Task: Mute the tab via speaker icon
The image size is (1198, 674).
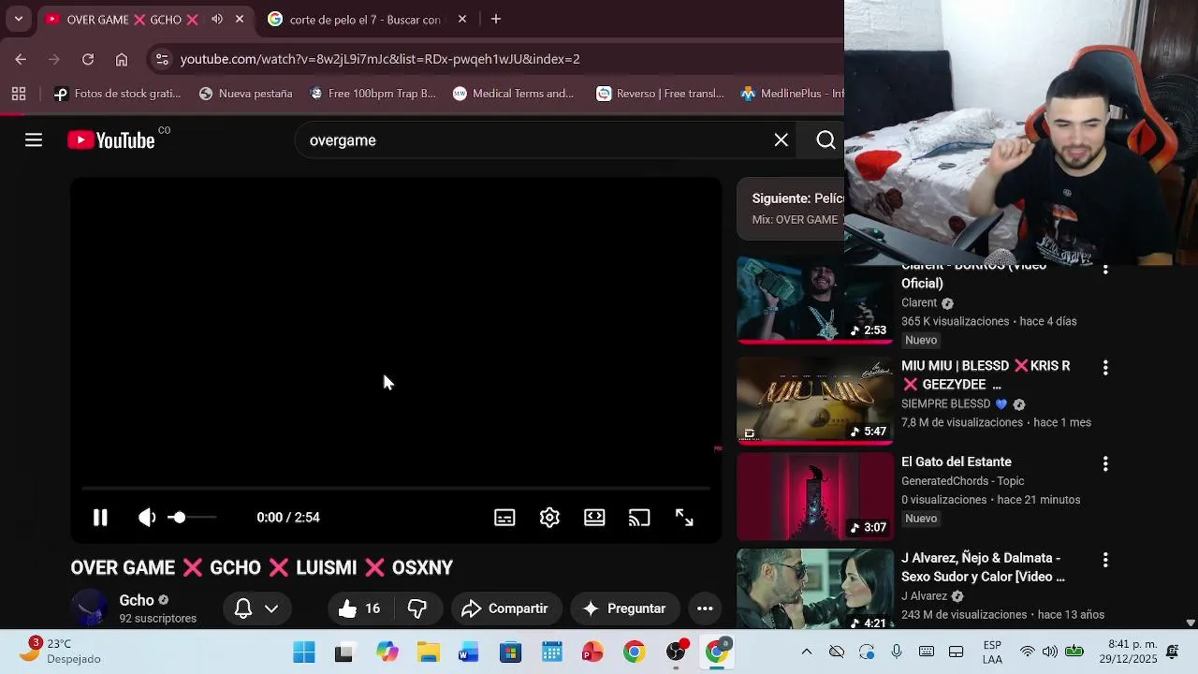Action: tap(217, 19)
